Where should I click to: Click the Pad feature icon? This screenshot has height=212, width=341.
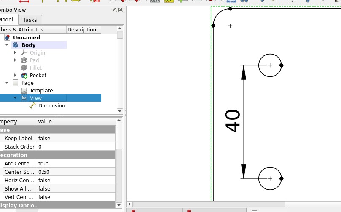point(24,60)
